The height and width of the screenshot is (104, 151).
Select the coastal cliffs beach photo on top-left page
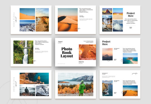42,20
